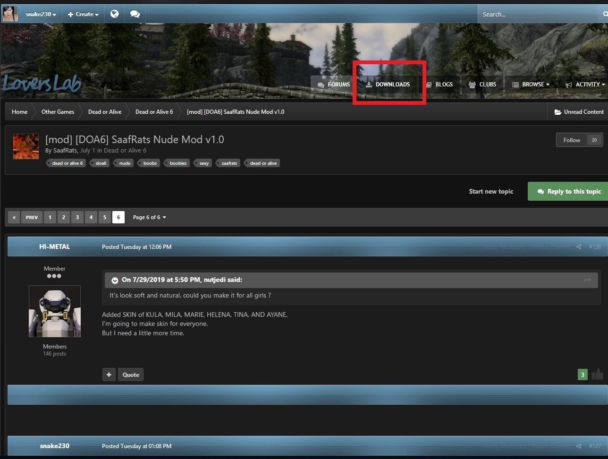The image size is (608, 459).
Task: Navigate to Other Games breadcrumb
Action: point(58,112)
